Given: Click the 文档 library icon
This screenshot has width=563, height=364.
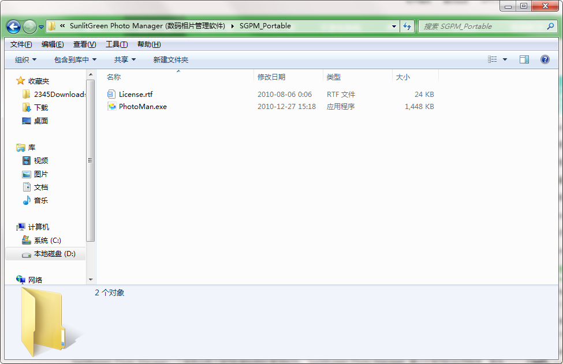Looking at the screenshot, I should click(x=27, y=187).
